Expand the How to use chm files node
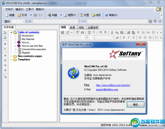The image size is (165, 129). click(15, 46)
